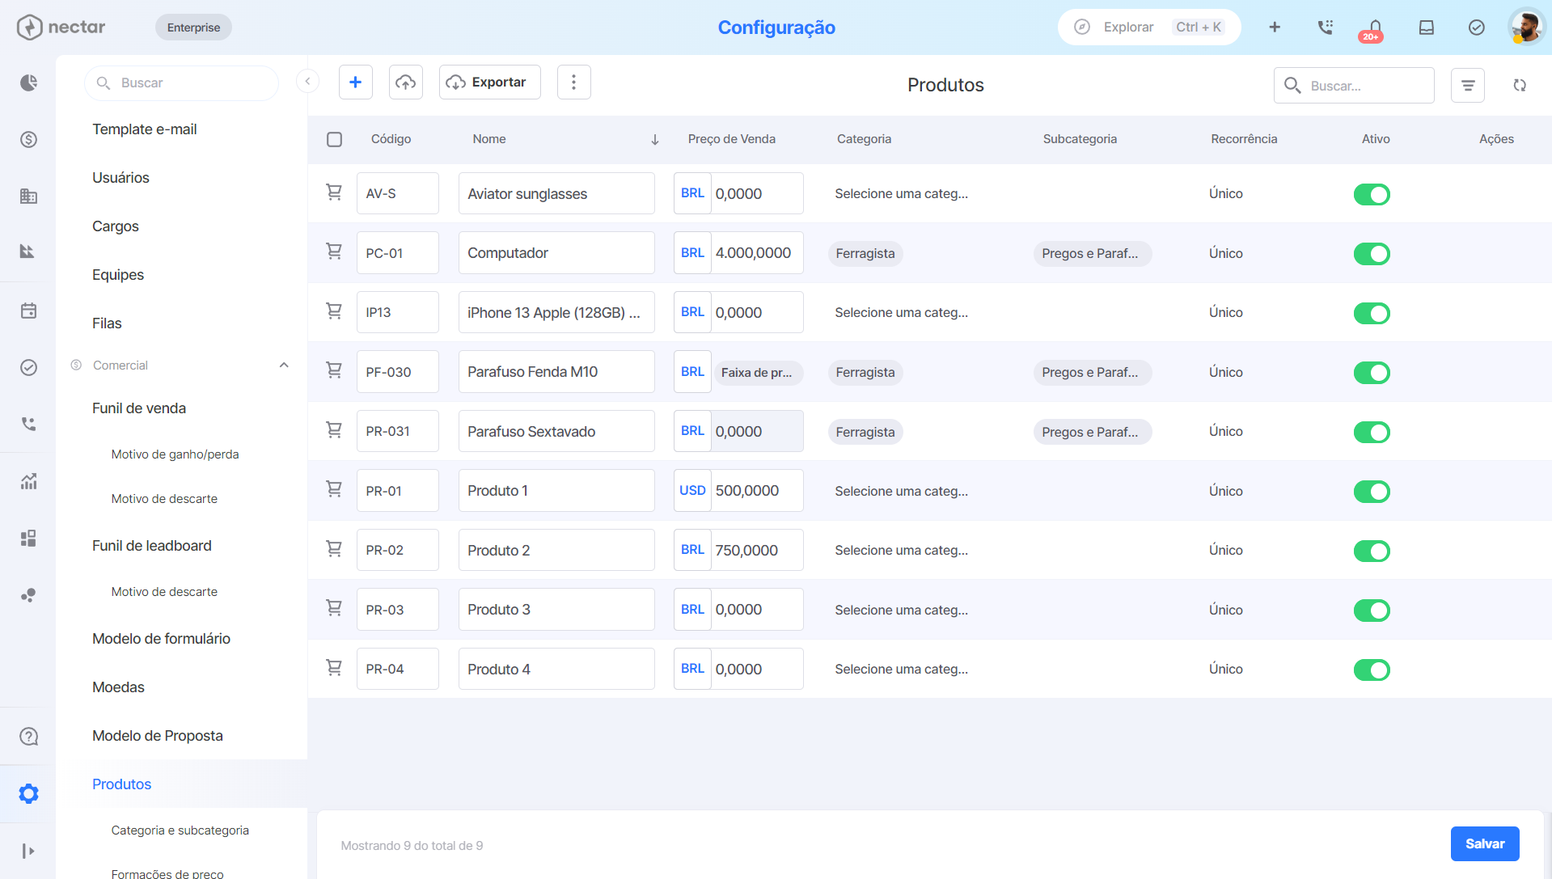This screenshot has width=1552, height=879.
Task: Open category dropdown for Aviator sunglasses
Action: point(901,193)
